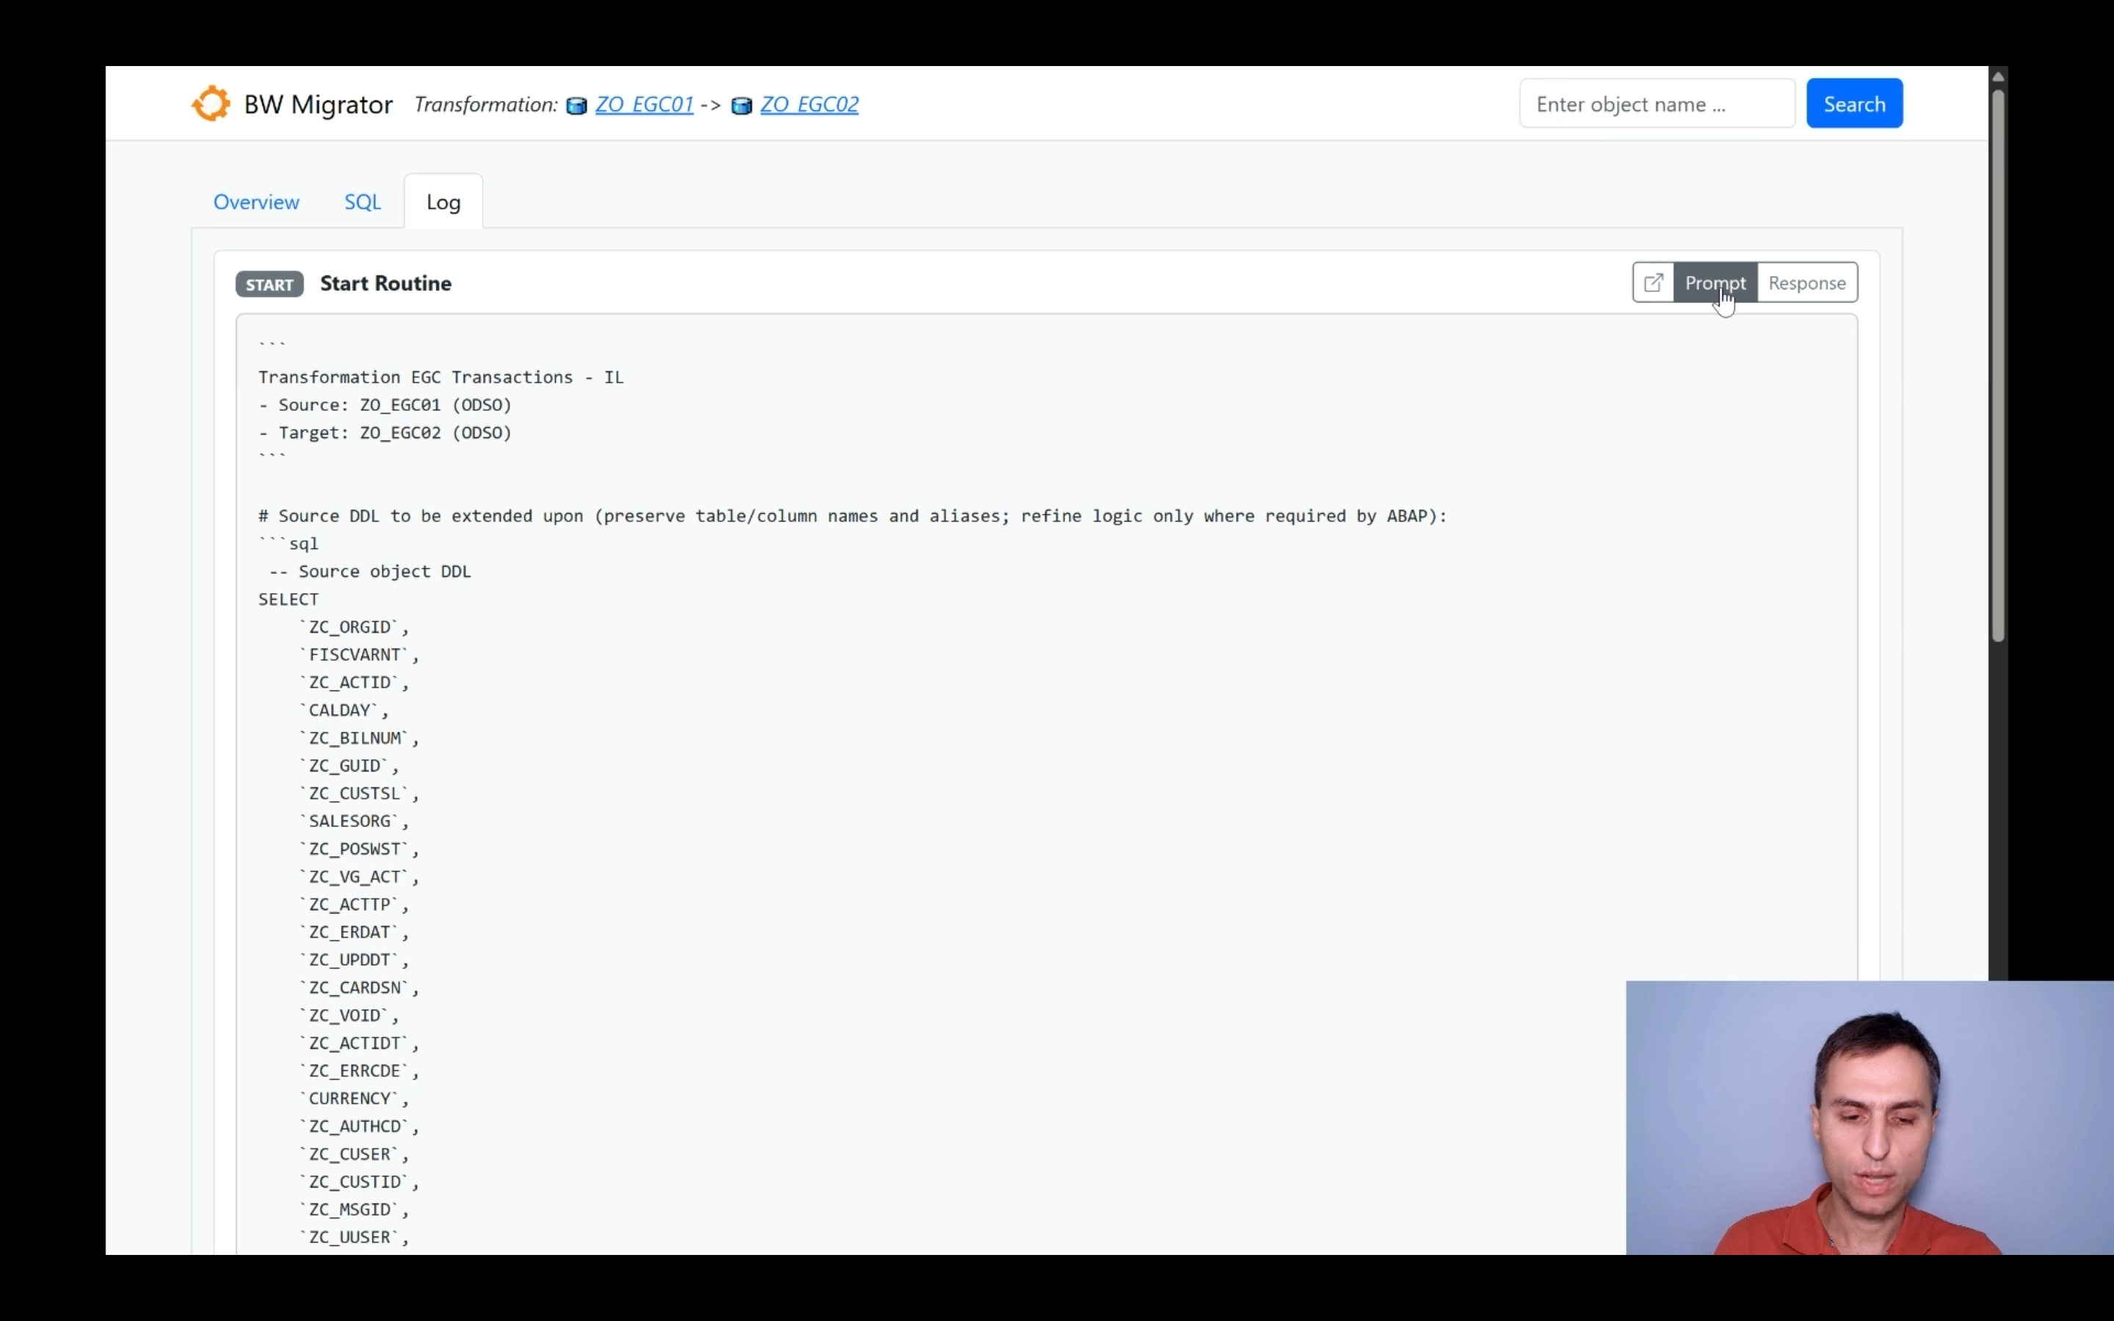Open the ZO_EGC01 source object link
2114x1321 pixels.
point(644,104)
